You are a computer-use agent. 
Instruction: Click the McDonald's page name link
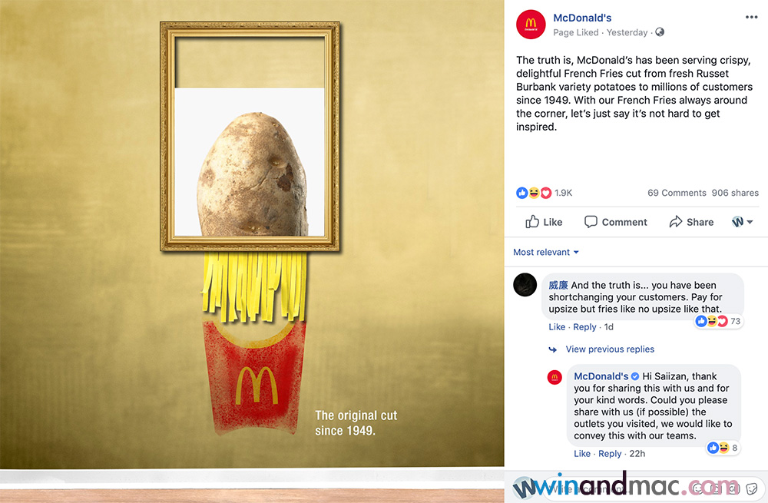click(x=582, y=18)
